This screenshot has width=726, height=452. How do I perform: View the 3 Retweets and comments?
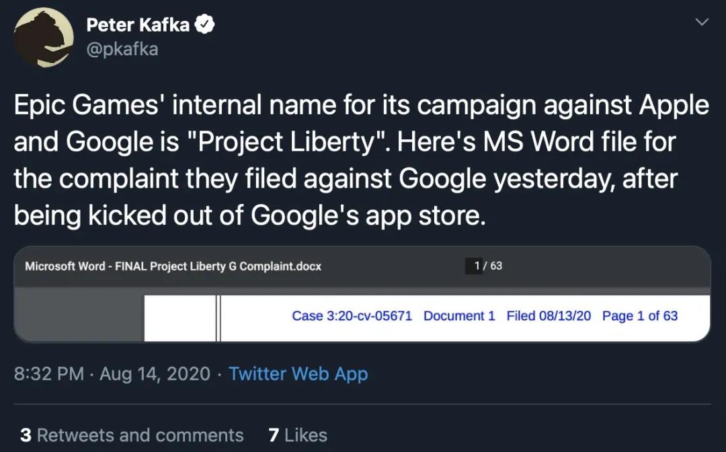(x=132, y=435)
